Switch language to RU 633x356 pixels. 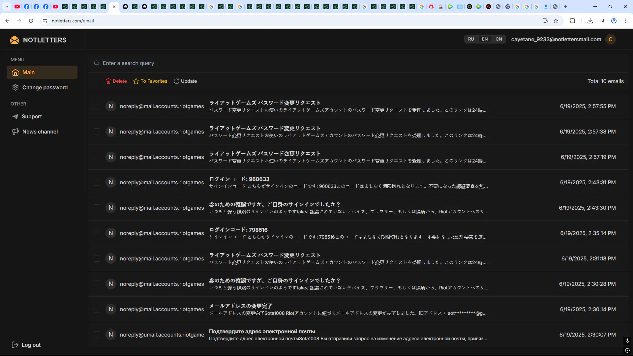(471, 39)
